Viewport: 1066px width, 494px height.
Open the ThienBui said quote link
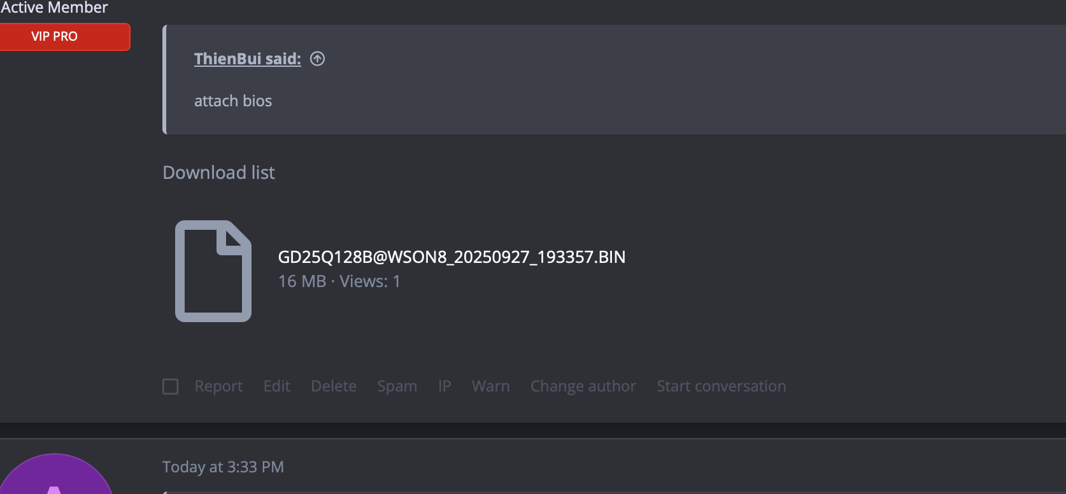[x=247, y=59]
